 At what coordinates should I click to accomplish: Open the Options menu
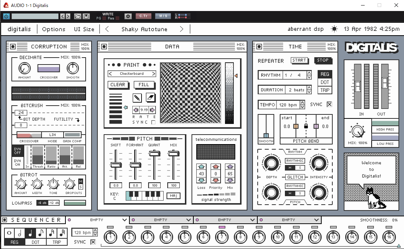pos(54,29)
